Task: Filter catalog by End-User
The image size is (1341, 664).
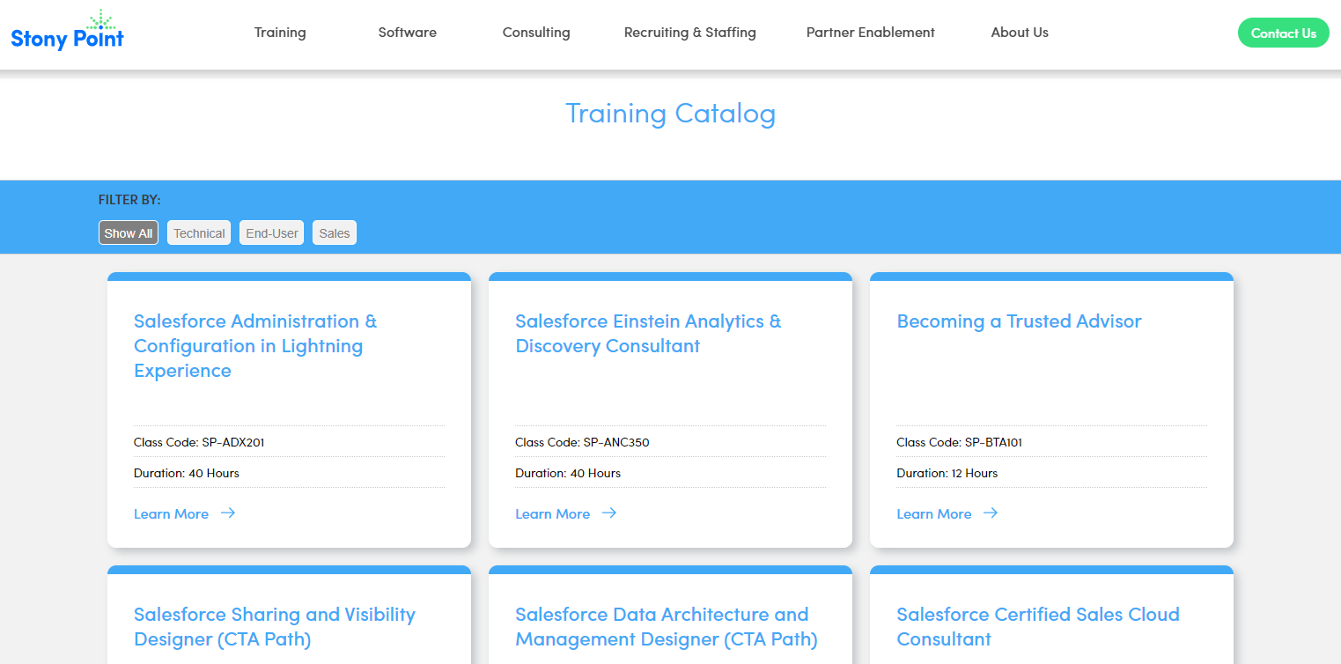Action: point(272,232)
